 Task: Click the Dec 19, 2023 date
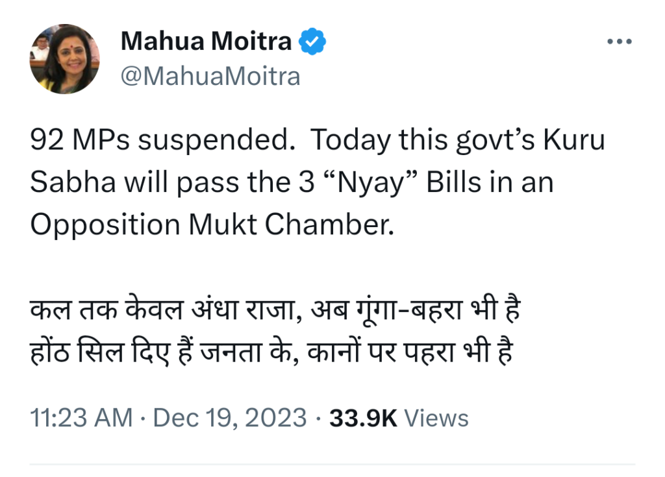click(x=229, y=417)
